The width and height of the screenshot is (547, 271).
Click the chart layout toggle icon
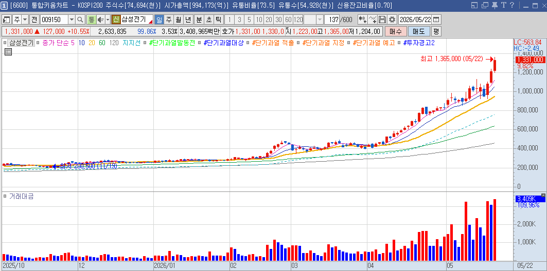7,20
